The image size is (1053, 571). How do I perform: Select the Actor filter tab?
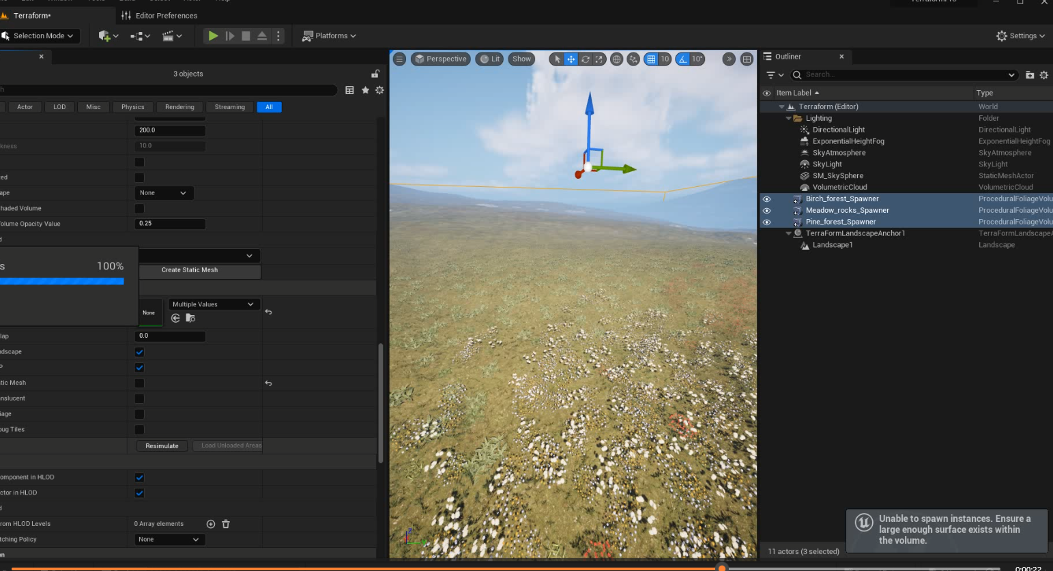[25, 107]
